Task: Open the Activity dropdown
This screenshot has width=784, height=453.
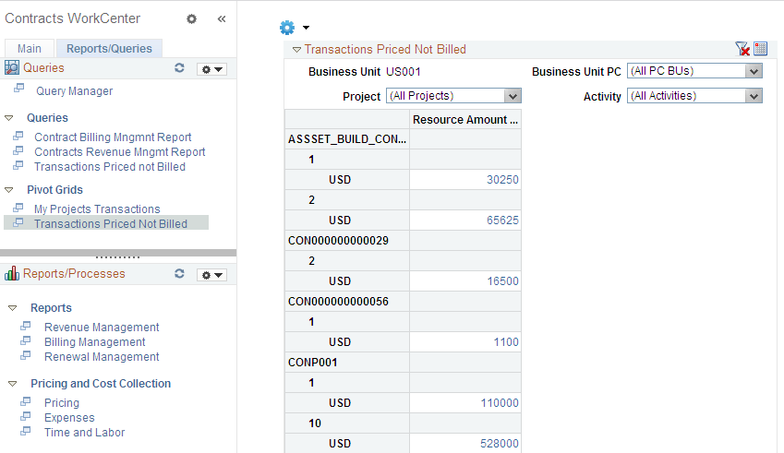Action: coord(754,96)
